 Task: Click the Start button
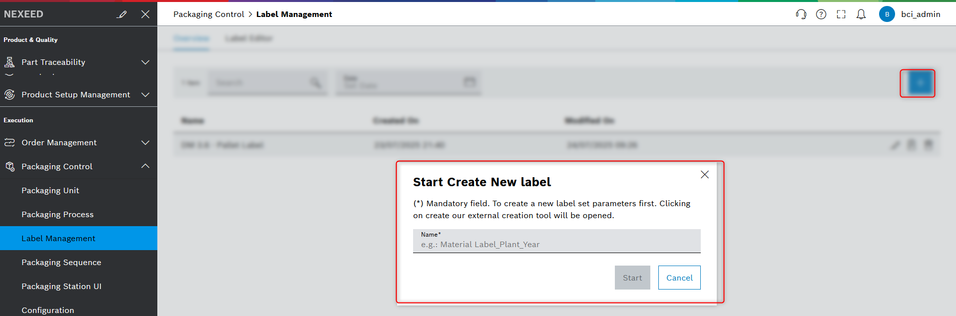pos(632,278)
